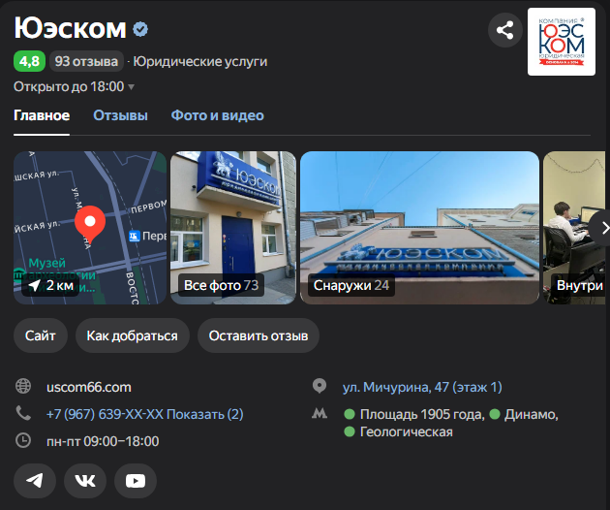Click the Оставить отзыв button
Viewport: 610px width, 510px height.
pos(259,335)
